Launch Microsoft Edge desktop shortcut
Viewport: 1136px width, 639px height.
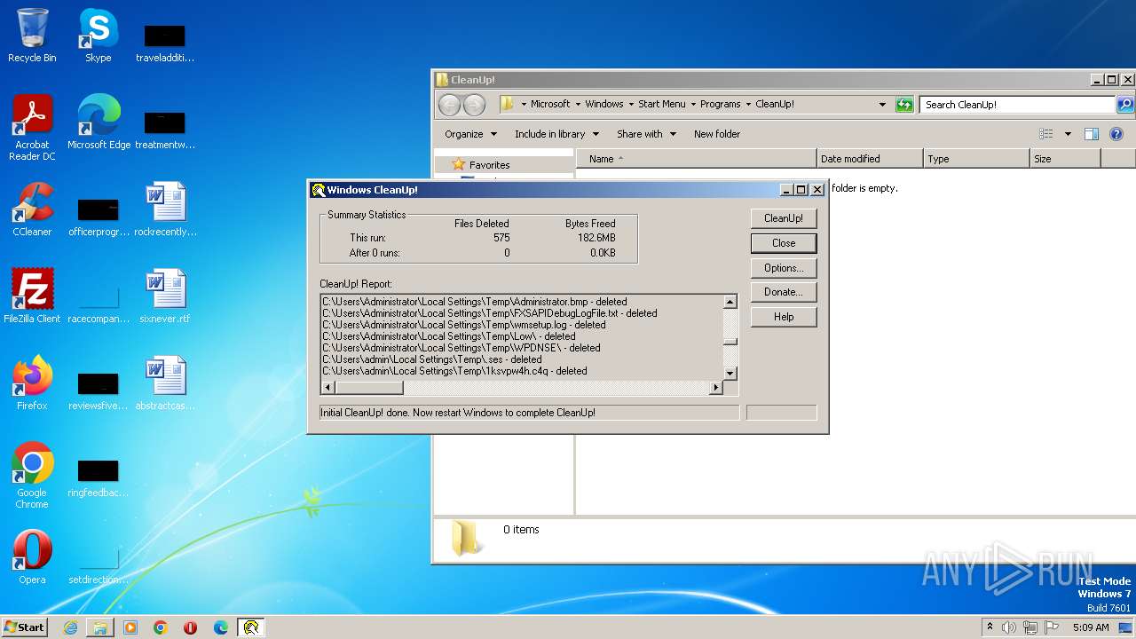coord(99,122)
